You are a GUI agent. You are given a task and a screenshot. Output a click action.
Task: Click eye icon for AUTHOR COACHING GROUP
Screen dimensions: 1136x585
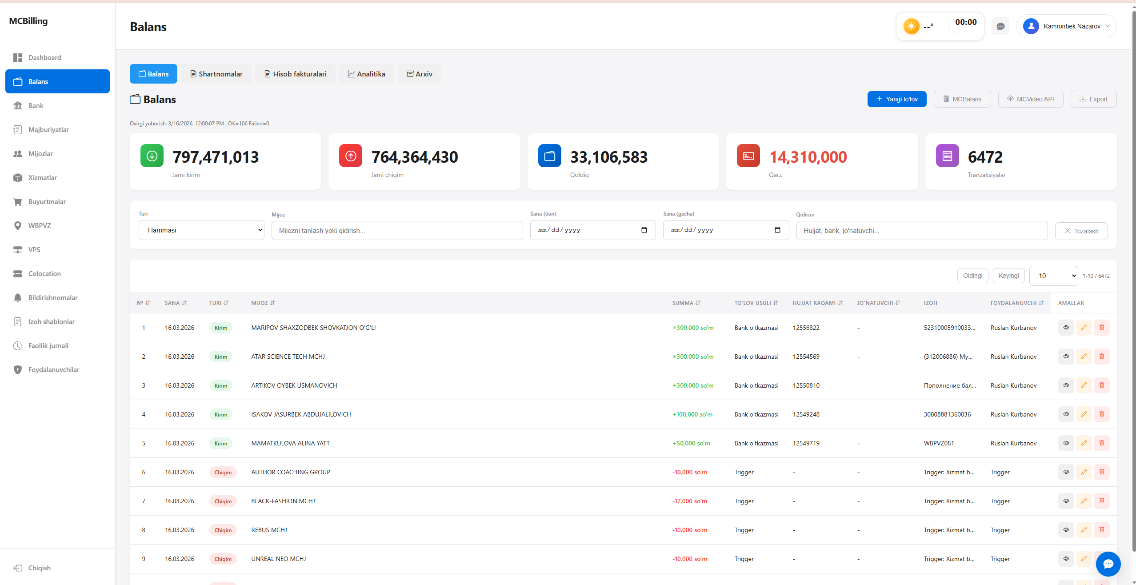pos(1066,472)
